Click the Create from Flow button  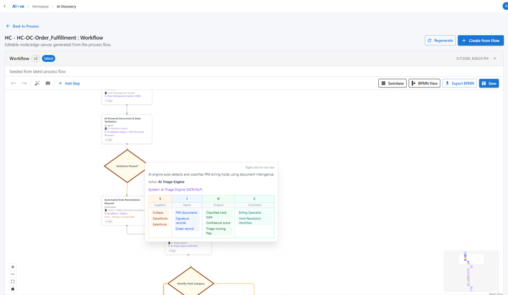pyautogui.click(x=481, y=40)
